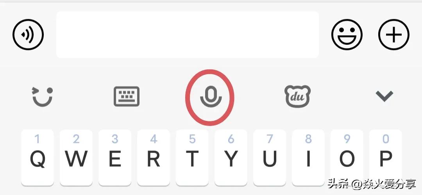
Task: Open the keyboard layout switcher icon
Action: click(127, 96)
